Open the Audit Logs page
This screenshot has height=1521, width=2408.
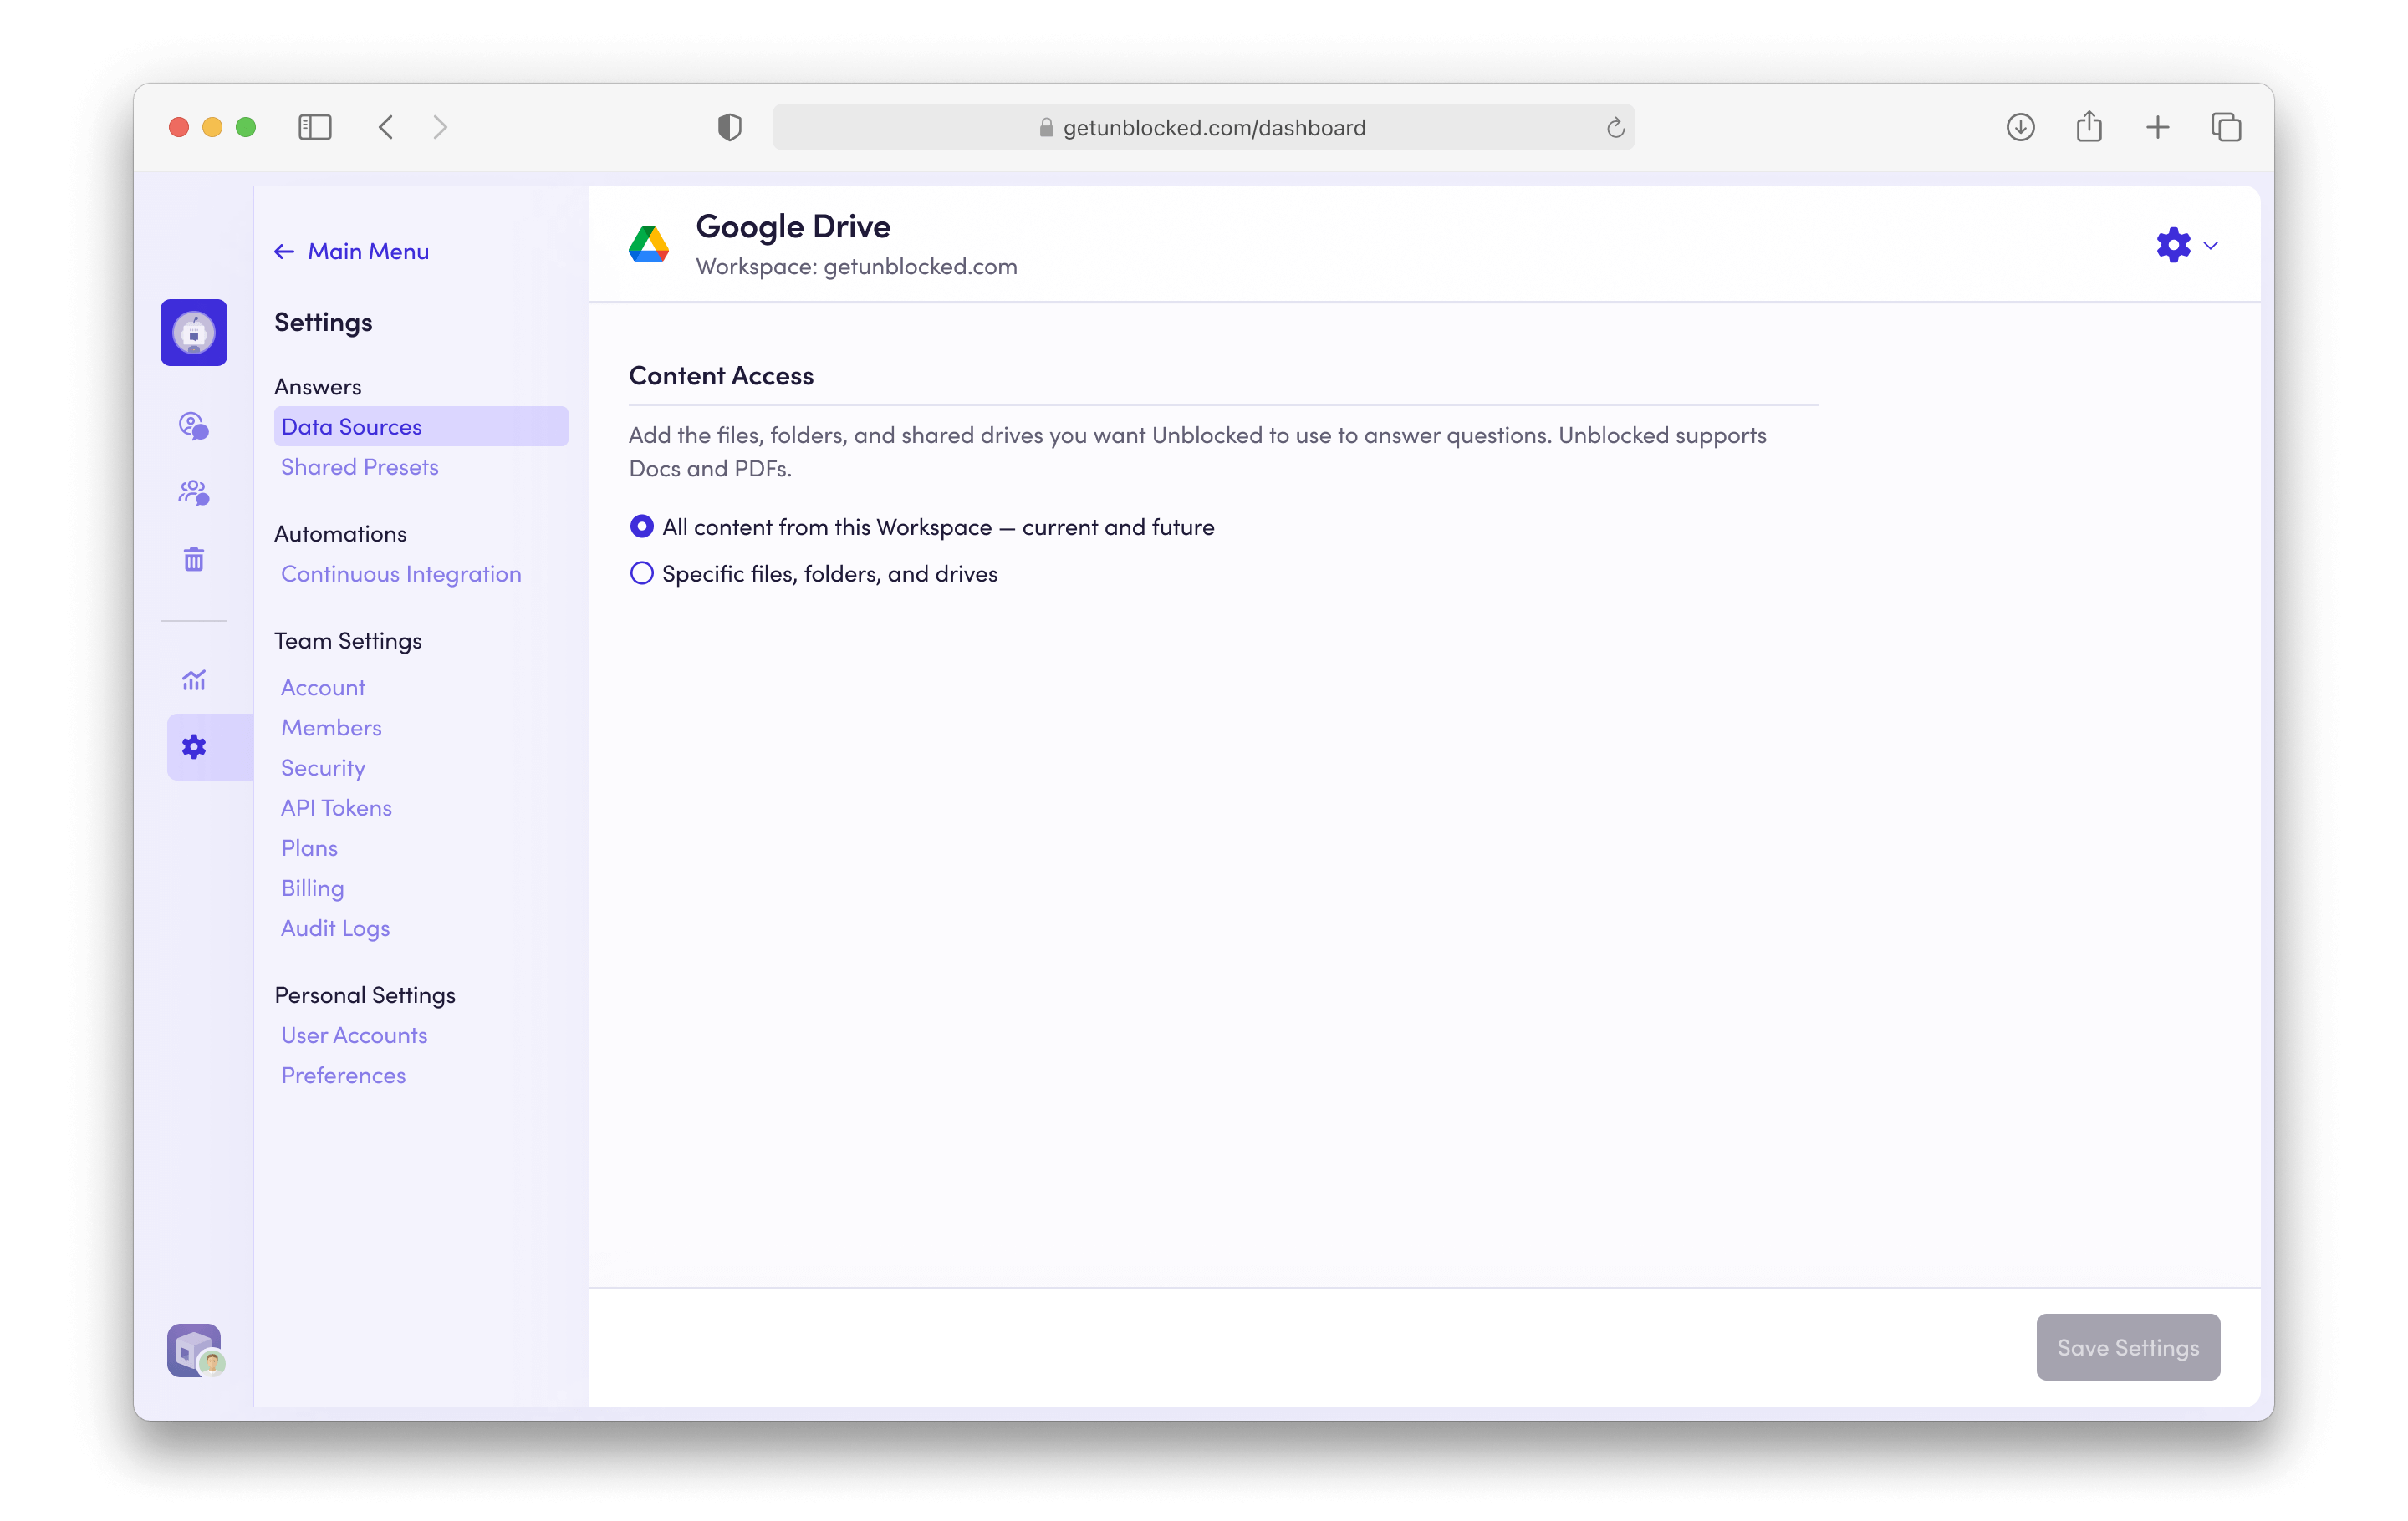335,928
